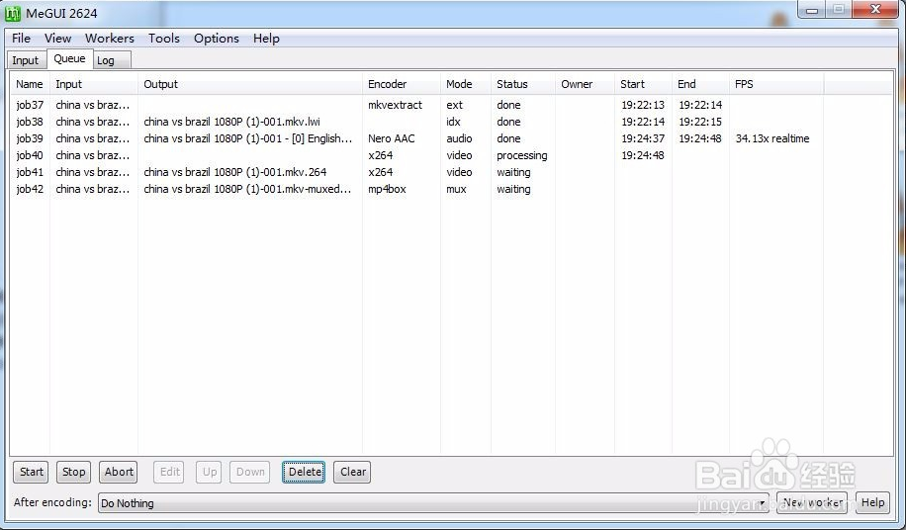Click the mux mode cell
Screen dimensions: 906x530
(456, 189)
